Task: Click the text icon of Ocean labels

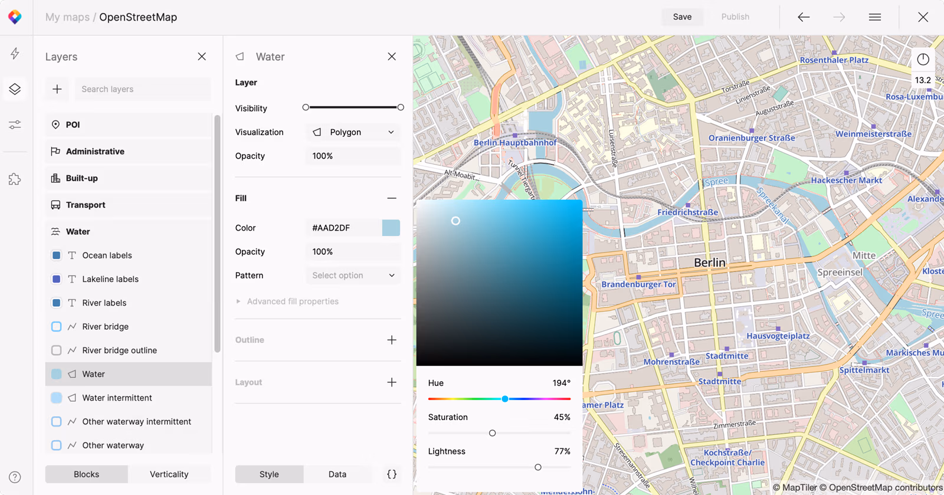Action: point(72,255)
